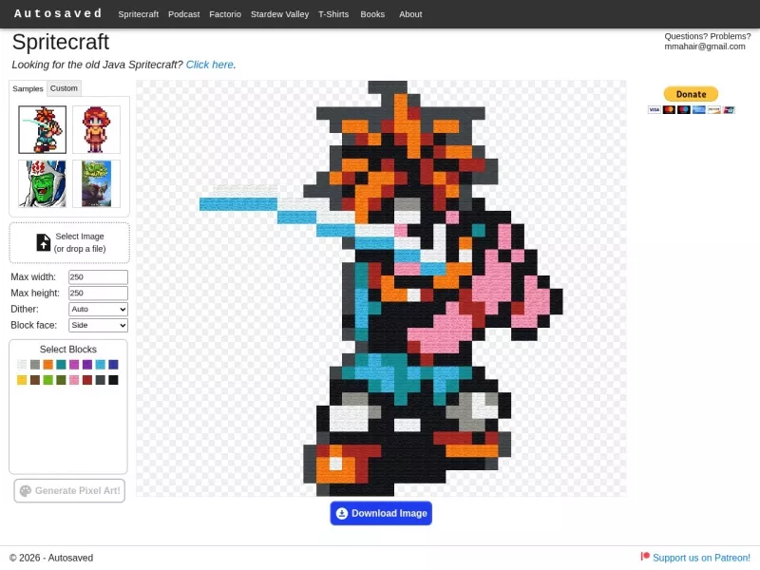The height and width of the screenshot is (570, 760).
Task: Click the 'Select Blocks' panel title
Action: [68, 349]
